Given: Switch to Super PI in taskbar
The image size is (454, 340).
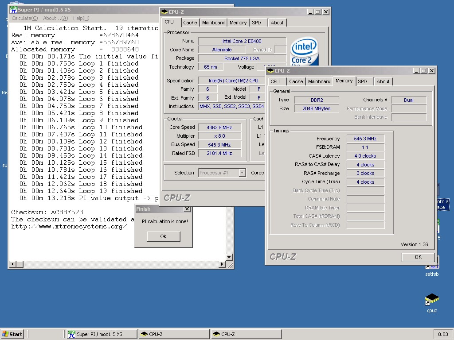Looking at the screenshot, I should pyautogui.click(x=102, y=334).
